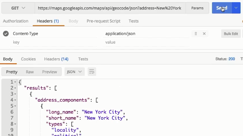The height and width of the screenshot is (136, 243).
Task: Click the request URL field
Action: tap(110, 8)
